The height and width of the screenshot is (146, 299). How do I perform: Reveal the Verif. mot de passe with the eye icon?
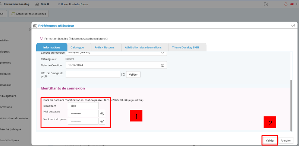coord(102,121)
